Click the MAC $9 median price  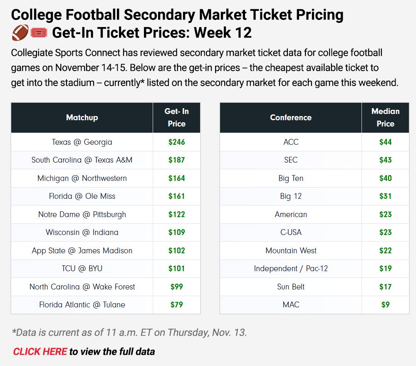385,304
